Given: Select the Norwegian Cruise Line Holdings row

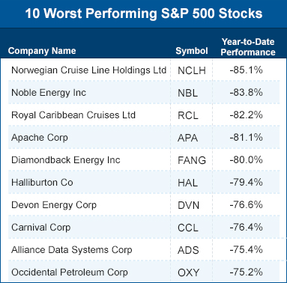Looking at the screenshot, I should 144,70.
